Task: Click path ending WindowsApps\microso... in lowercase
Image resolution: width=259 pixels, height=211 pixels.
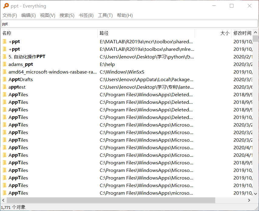Action: [x=146, y=193]
